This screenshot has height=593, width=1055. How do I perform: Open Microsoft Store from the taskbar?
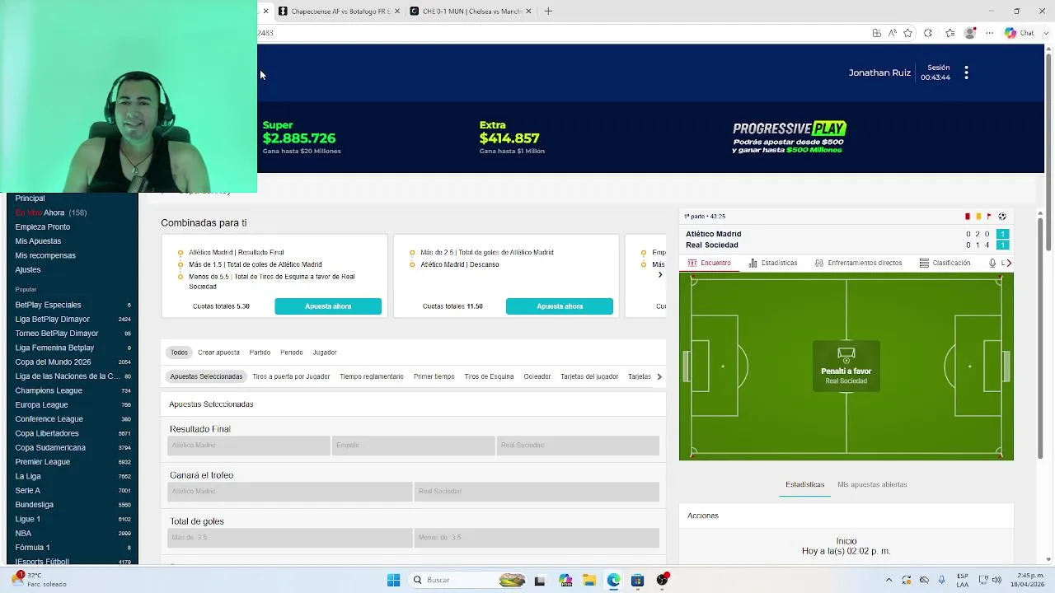pyautogui.click(x=637, y=580)
